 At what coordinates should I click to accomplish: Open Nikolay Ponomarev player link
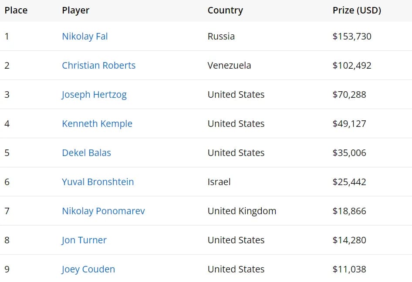pyautogui.click(x=103, y=211)
